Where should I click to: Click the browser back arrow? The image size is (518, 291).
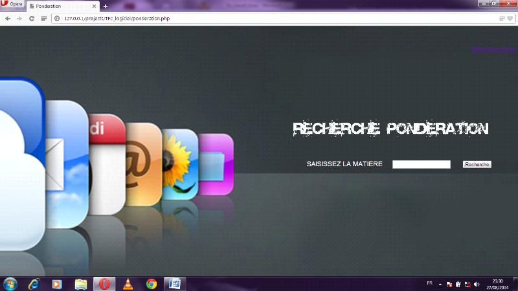pyautogui.click(x=8, y=19)
